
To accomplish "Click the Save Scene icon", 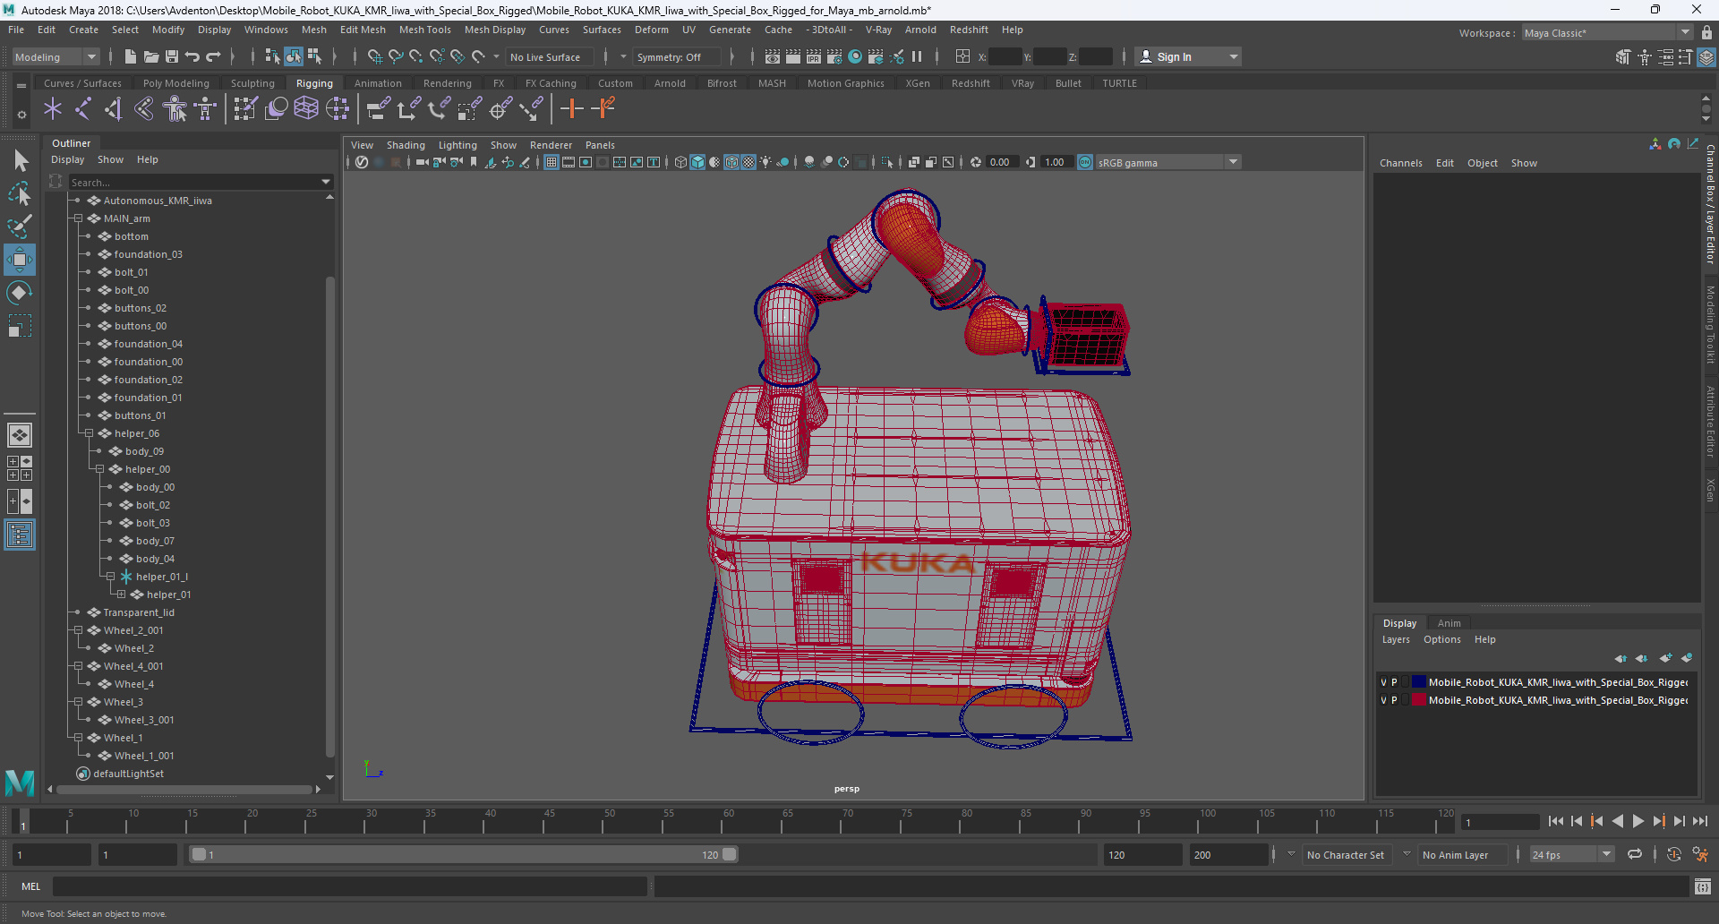I will point(172,56).
